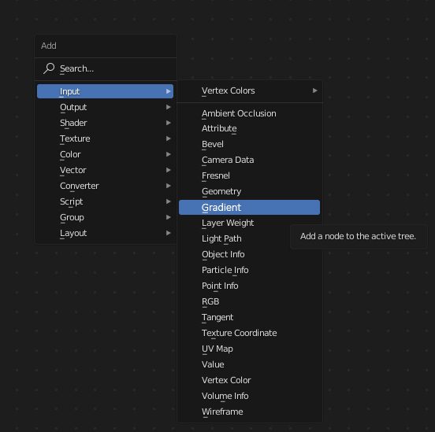Add an Object Info node
This screenshot has width=435, height=432.
(x=249, y=254)
